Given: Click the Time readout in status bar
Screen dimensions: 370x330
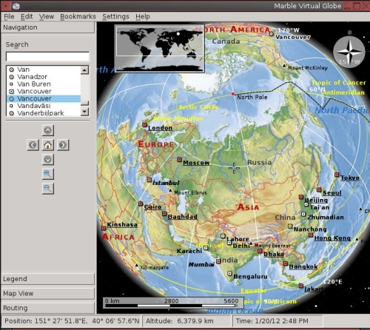Looking at the screenshot, I should (x=272, y=321).
